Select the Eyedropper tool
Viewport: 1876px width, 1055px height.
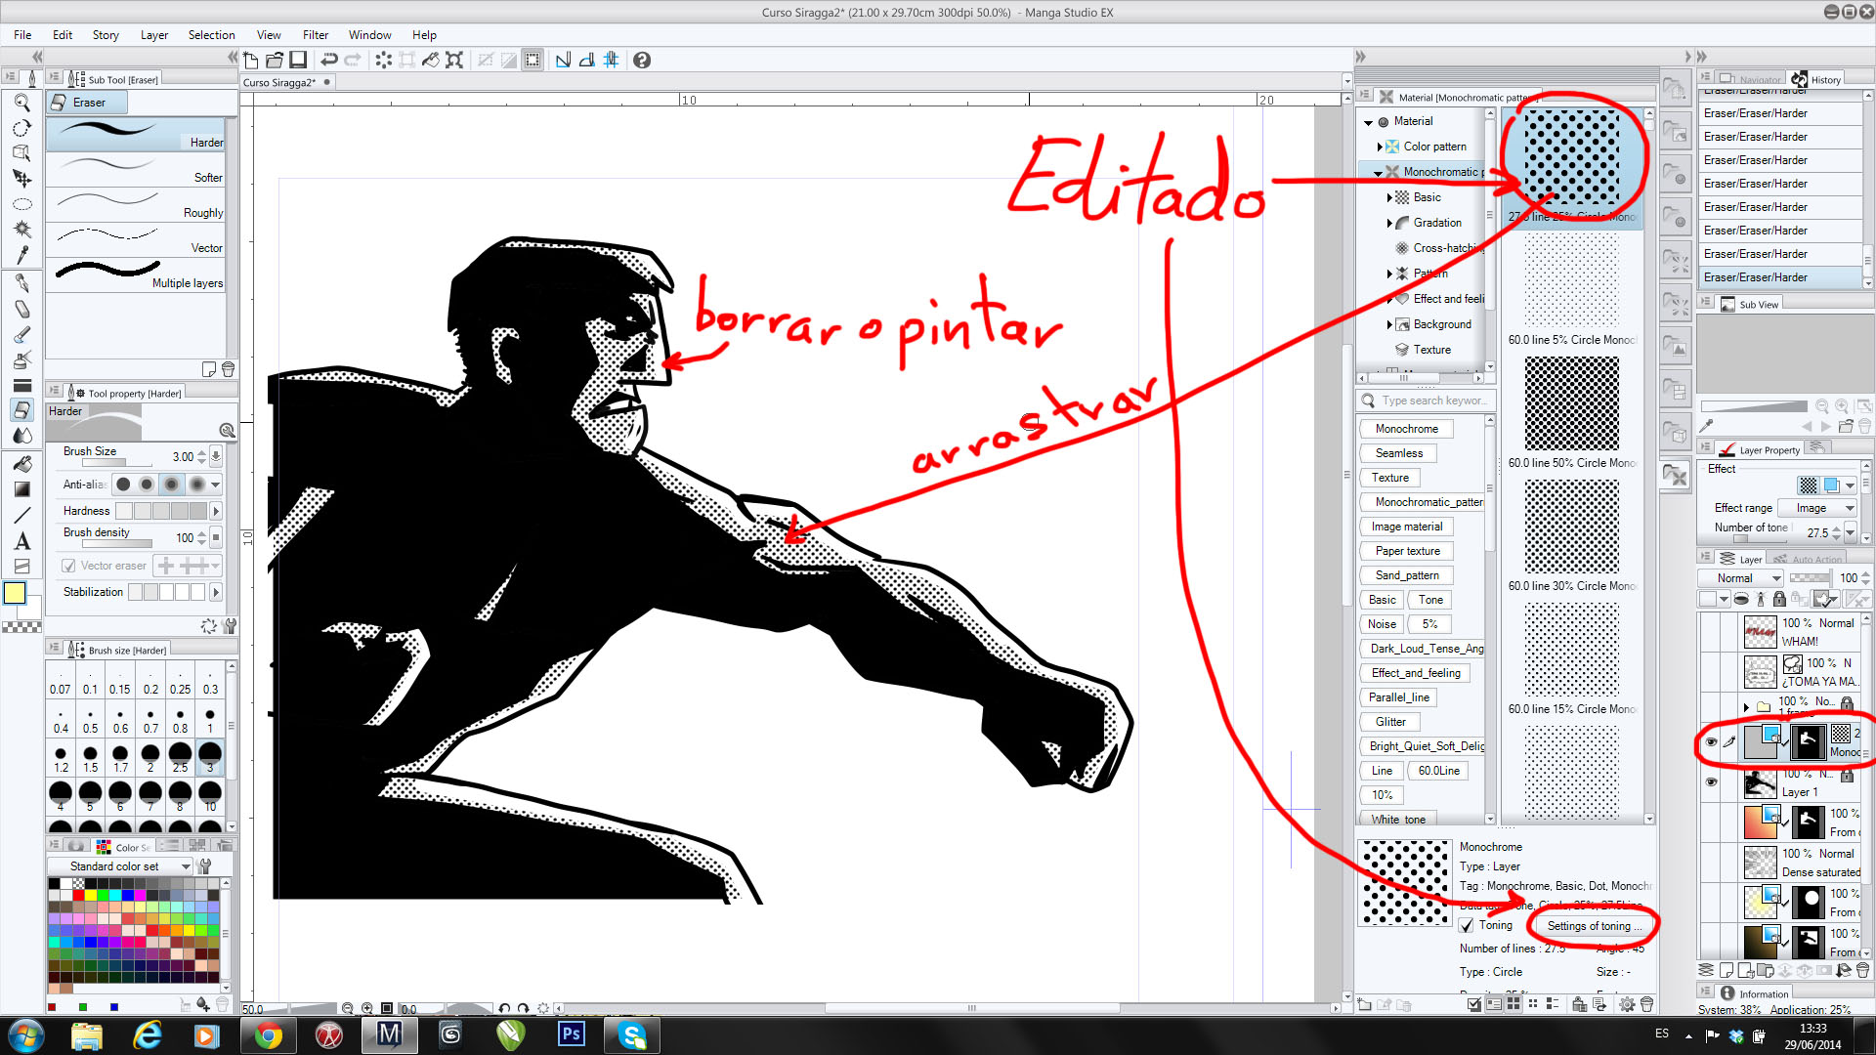click(x=21, y=255)
